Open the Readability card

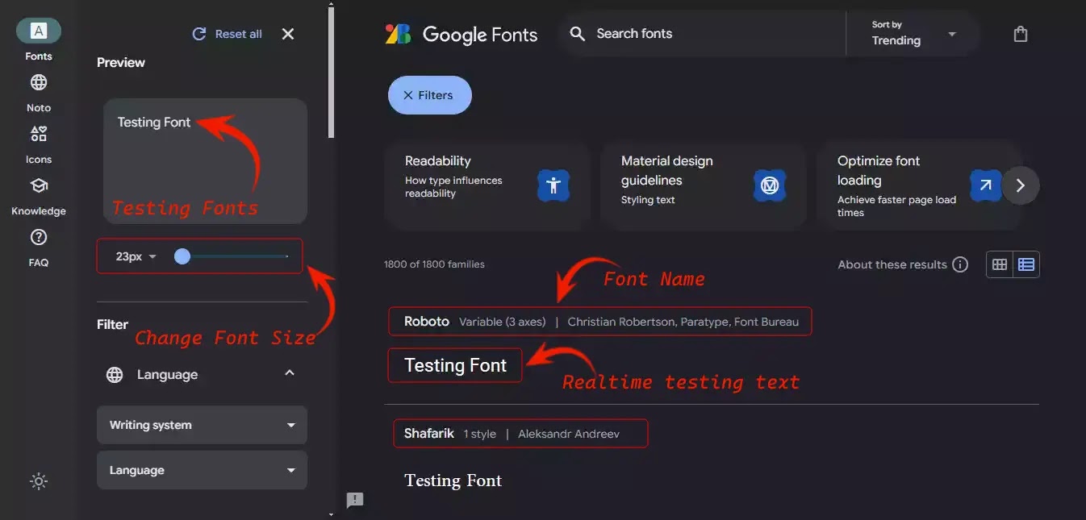[487, 185]
